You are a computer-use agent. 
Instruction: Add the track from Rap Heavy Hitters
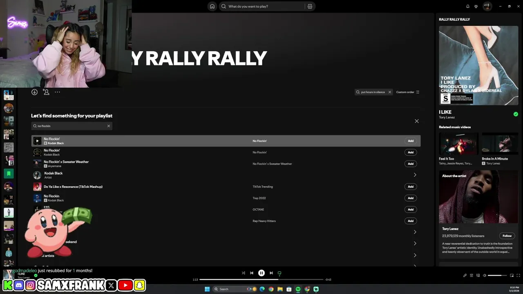[x=411, y=221]
